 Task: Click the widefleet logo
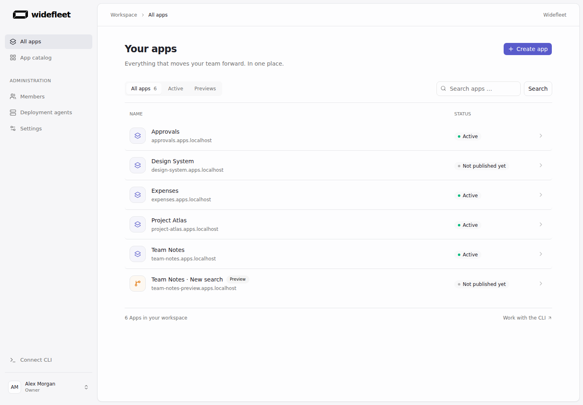pyautogui.click(x=42, y=15)
